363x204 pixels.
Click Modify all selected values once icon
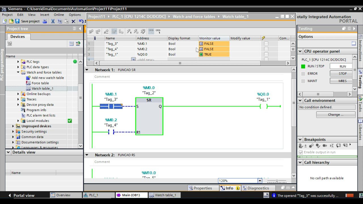coord(129,31)
